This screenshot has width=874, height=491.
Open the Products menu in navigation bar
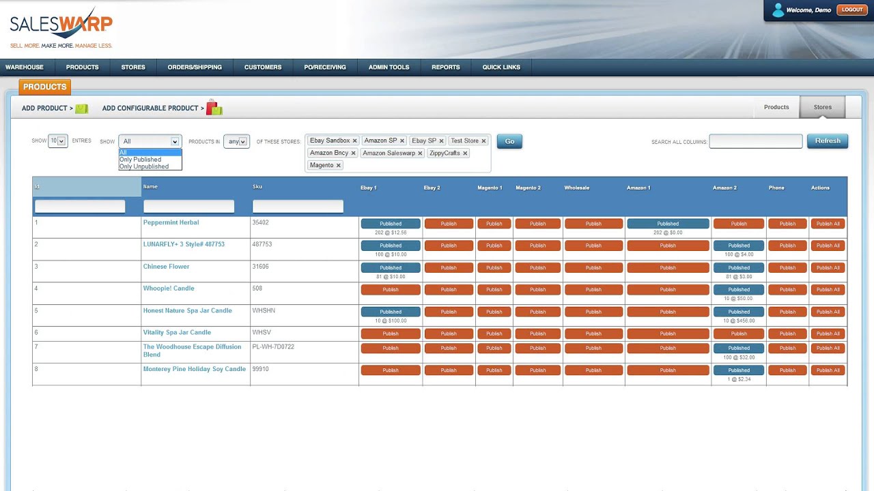tap(83, 68)
